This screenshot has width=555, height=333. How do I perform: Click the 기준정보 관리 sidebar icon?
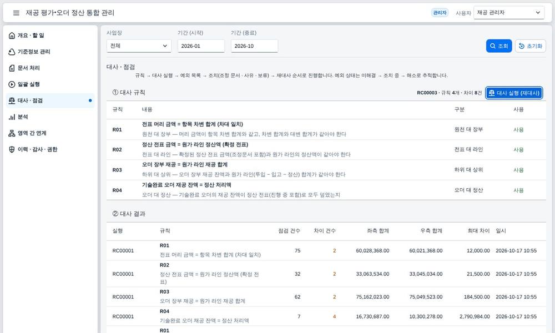tap(12, 52)
